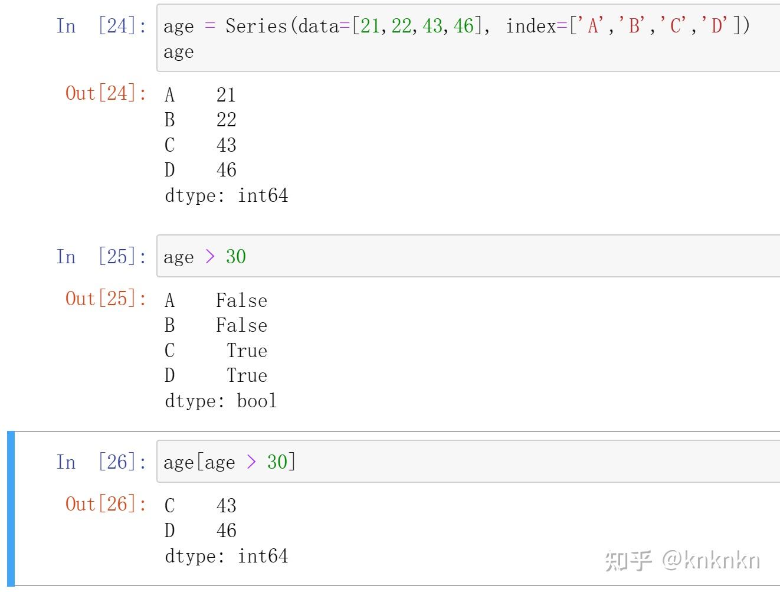The image size is (780, 592).
Task: Click the Out[25] output prompt
Action: (x=106, y=299)
